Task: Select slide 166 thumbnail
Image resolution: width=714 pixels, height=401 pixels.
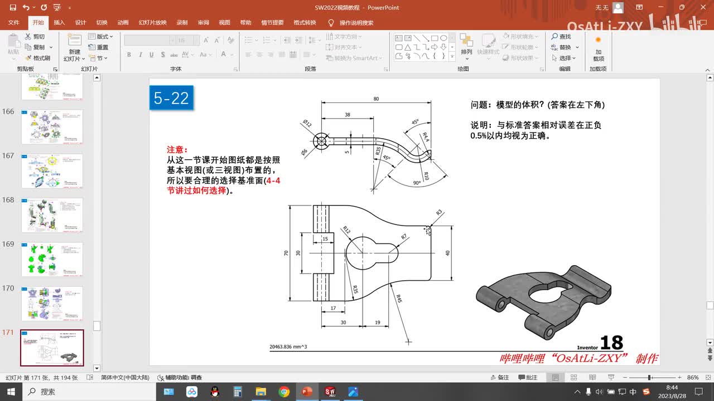Action: pos(52,127)
